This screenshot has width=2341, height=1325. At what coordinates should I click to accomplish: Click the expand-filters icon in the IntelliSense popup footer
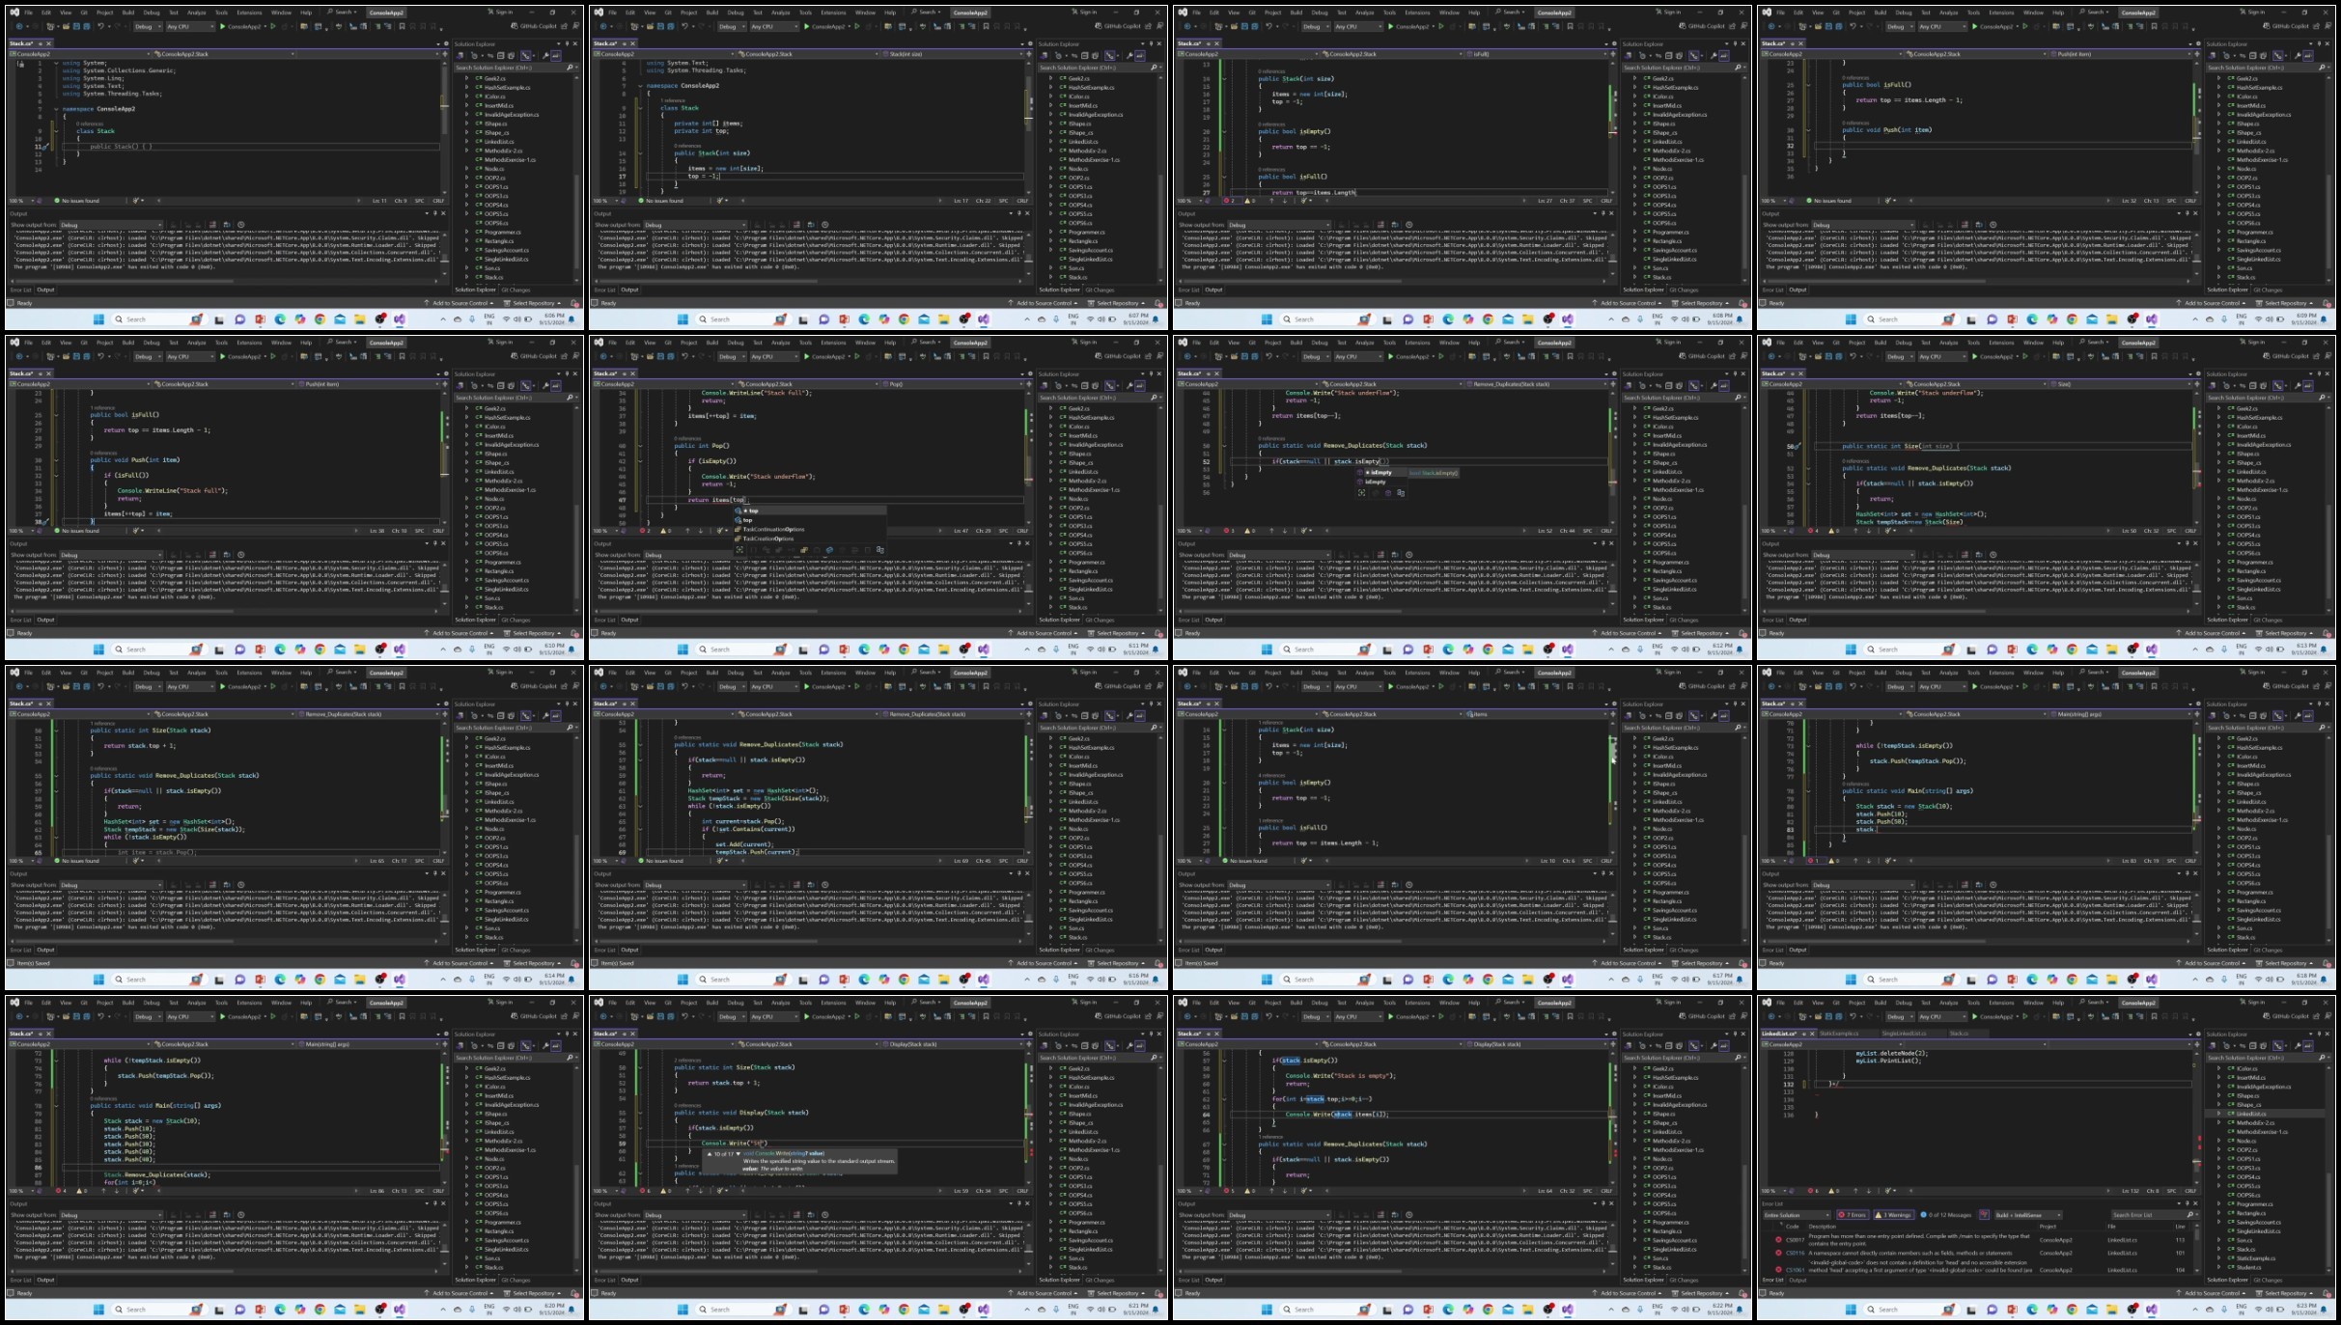pyautogui.click(x=739, y=550)
